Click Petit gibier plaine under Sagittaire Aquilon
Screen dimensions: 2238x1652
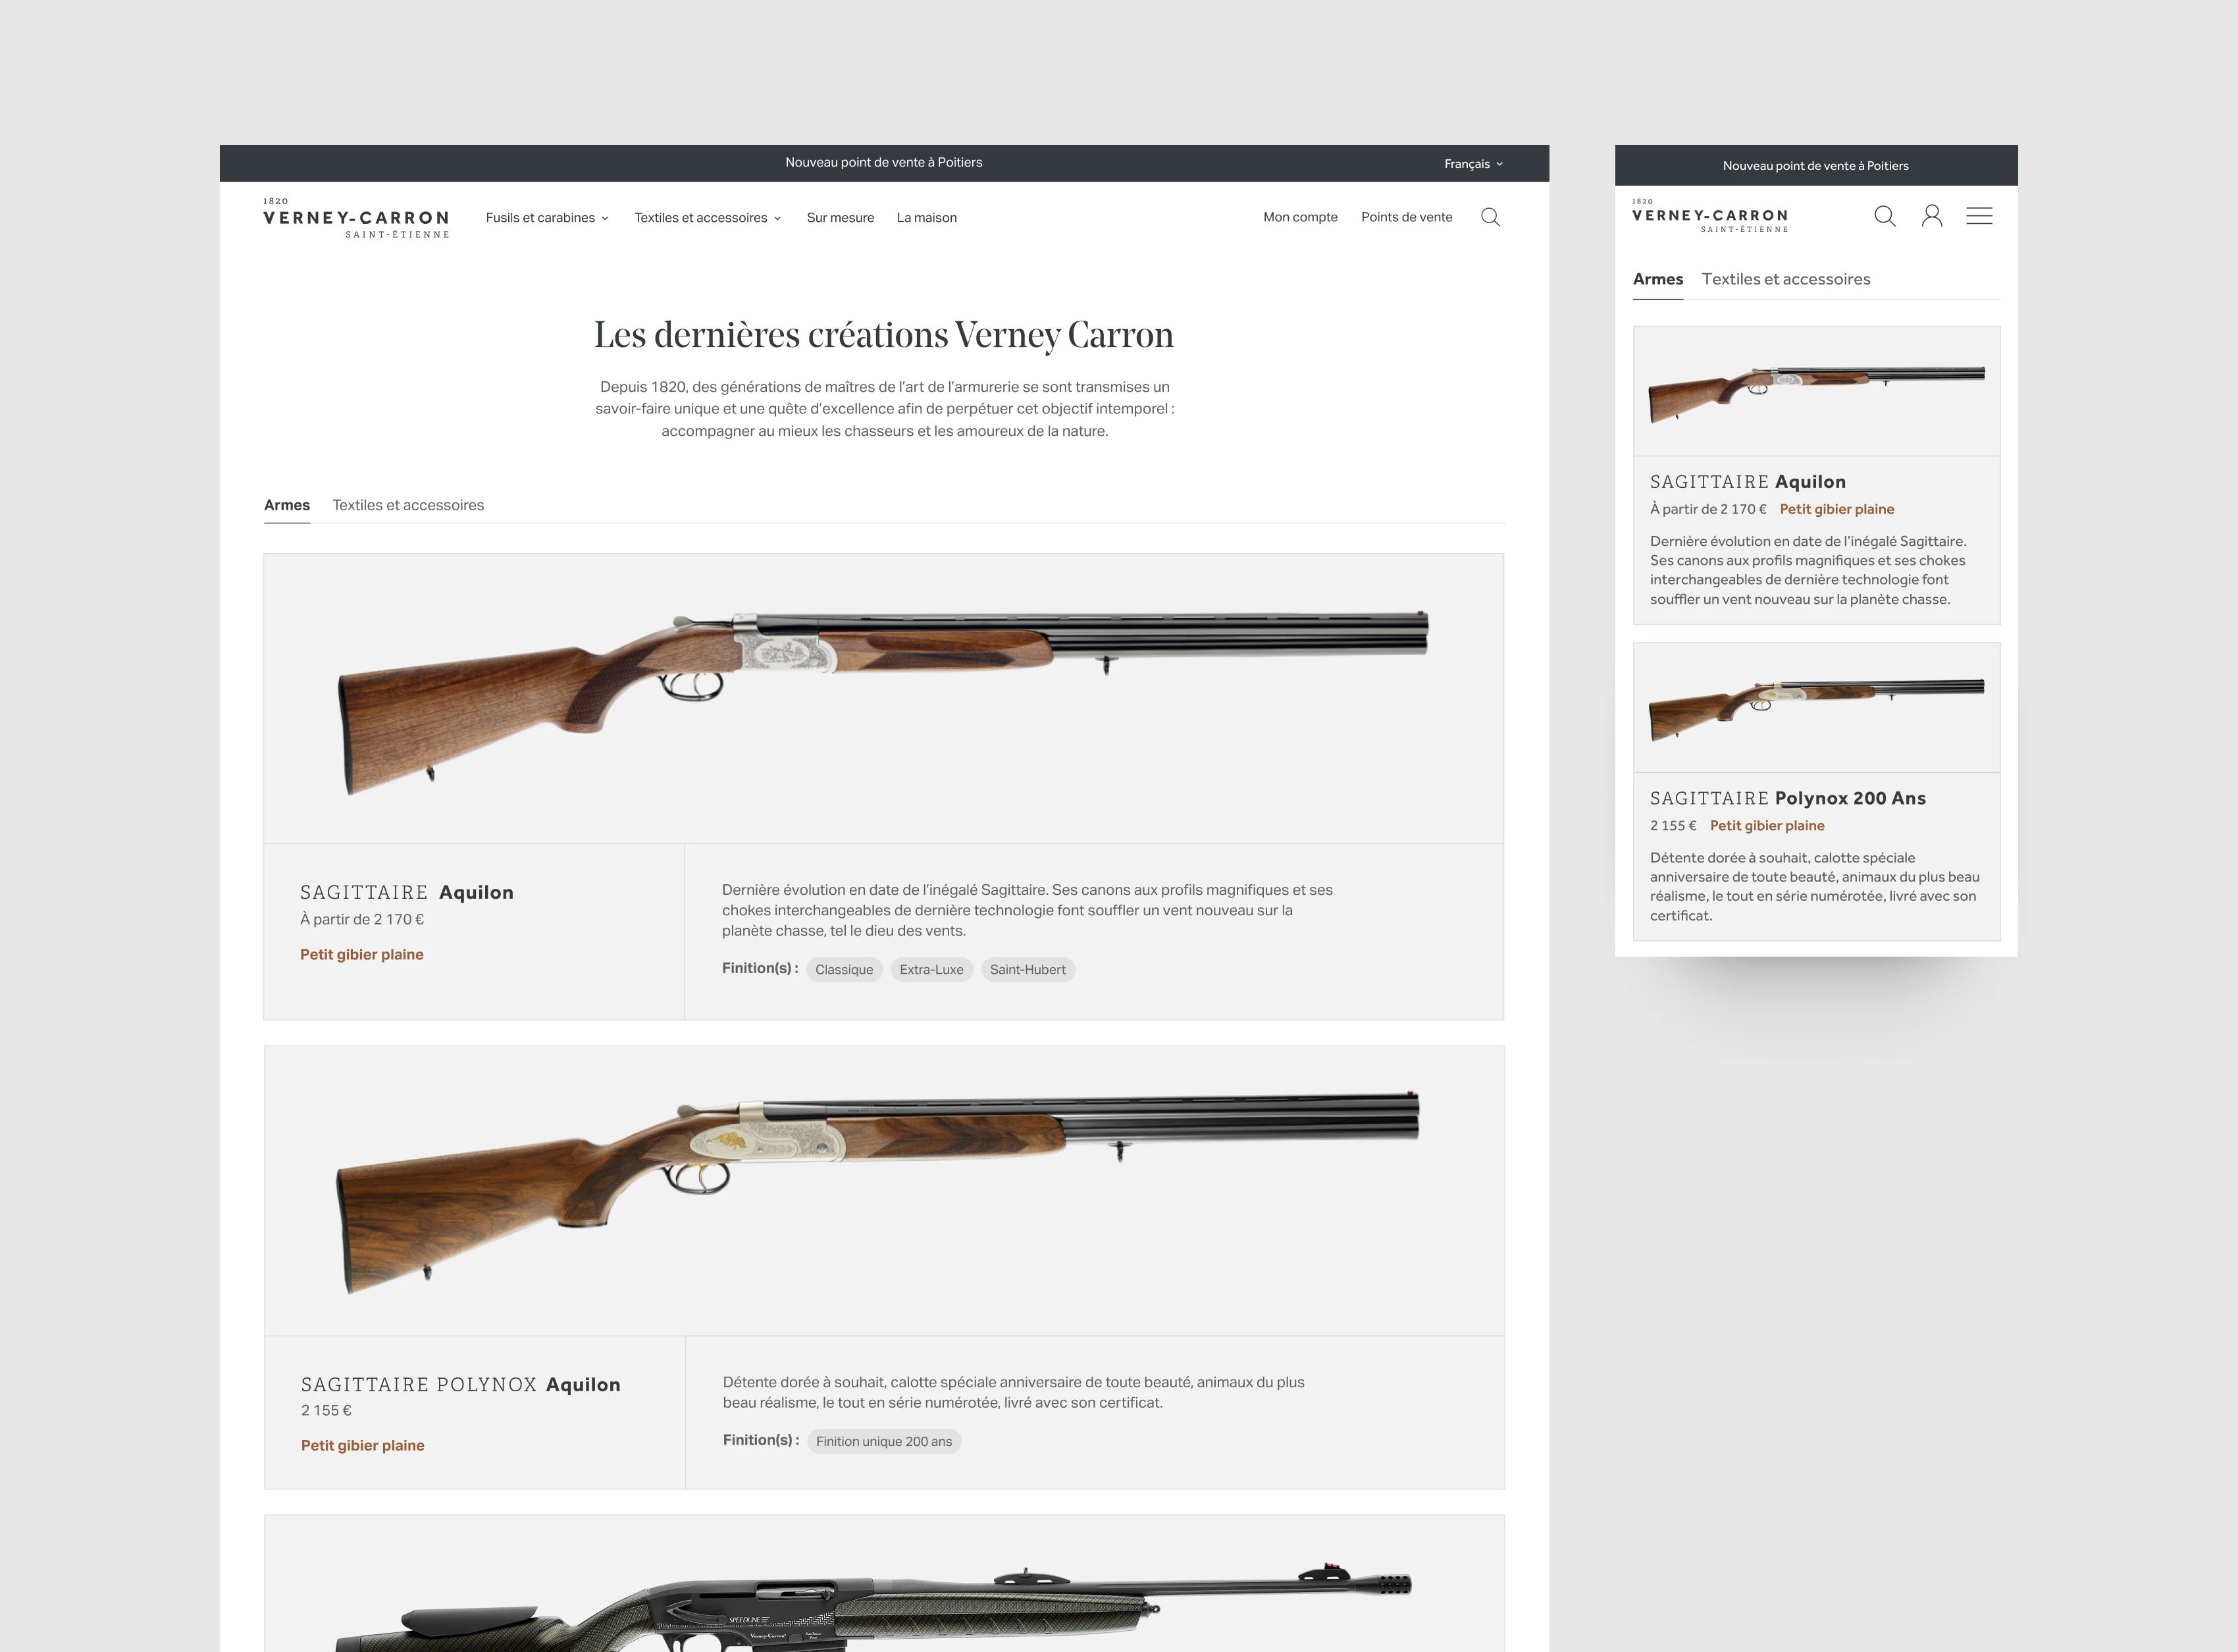362,955
